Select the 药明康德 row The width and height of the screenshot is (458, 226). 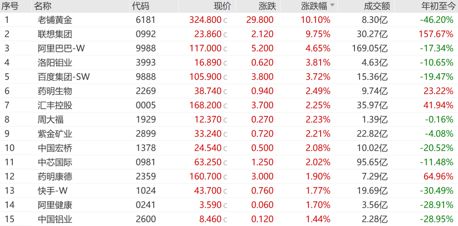point(229,176)
